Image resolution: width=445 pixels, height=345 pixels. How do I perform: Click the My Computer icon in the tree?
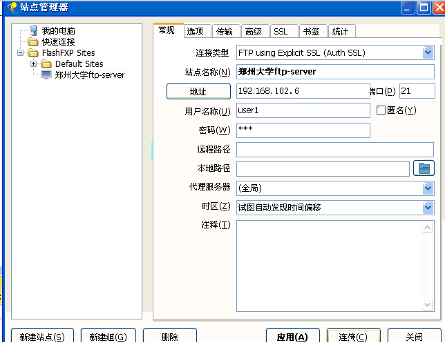[33, 30]
